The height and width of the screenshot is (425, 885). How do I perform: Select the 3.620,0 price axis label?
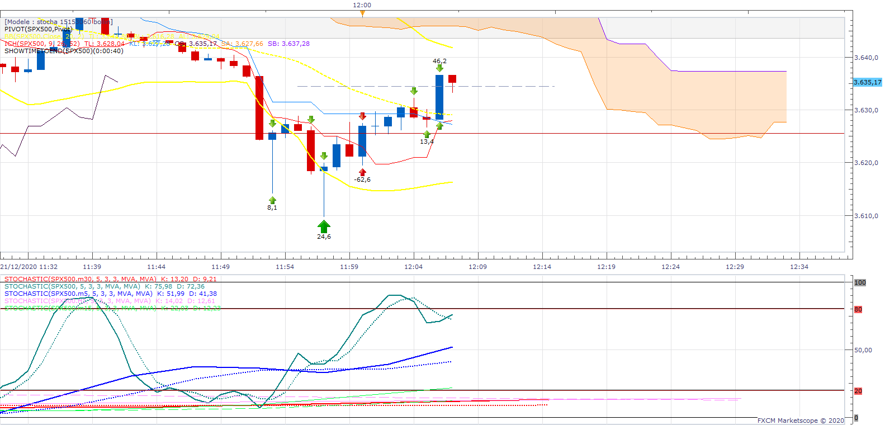pos(866,163)
